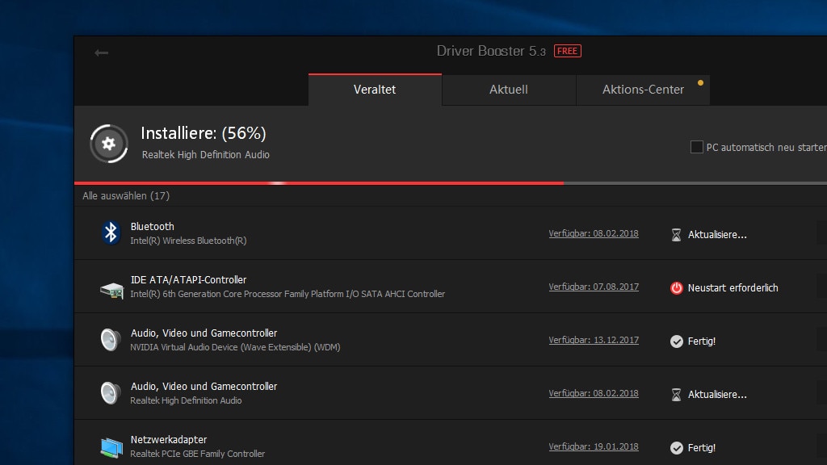This screenshot has width=827, height=465.
Task: Click the hourglass icon in Bluetooth row
Action: point(676,235)
